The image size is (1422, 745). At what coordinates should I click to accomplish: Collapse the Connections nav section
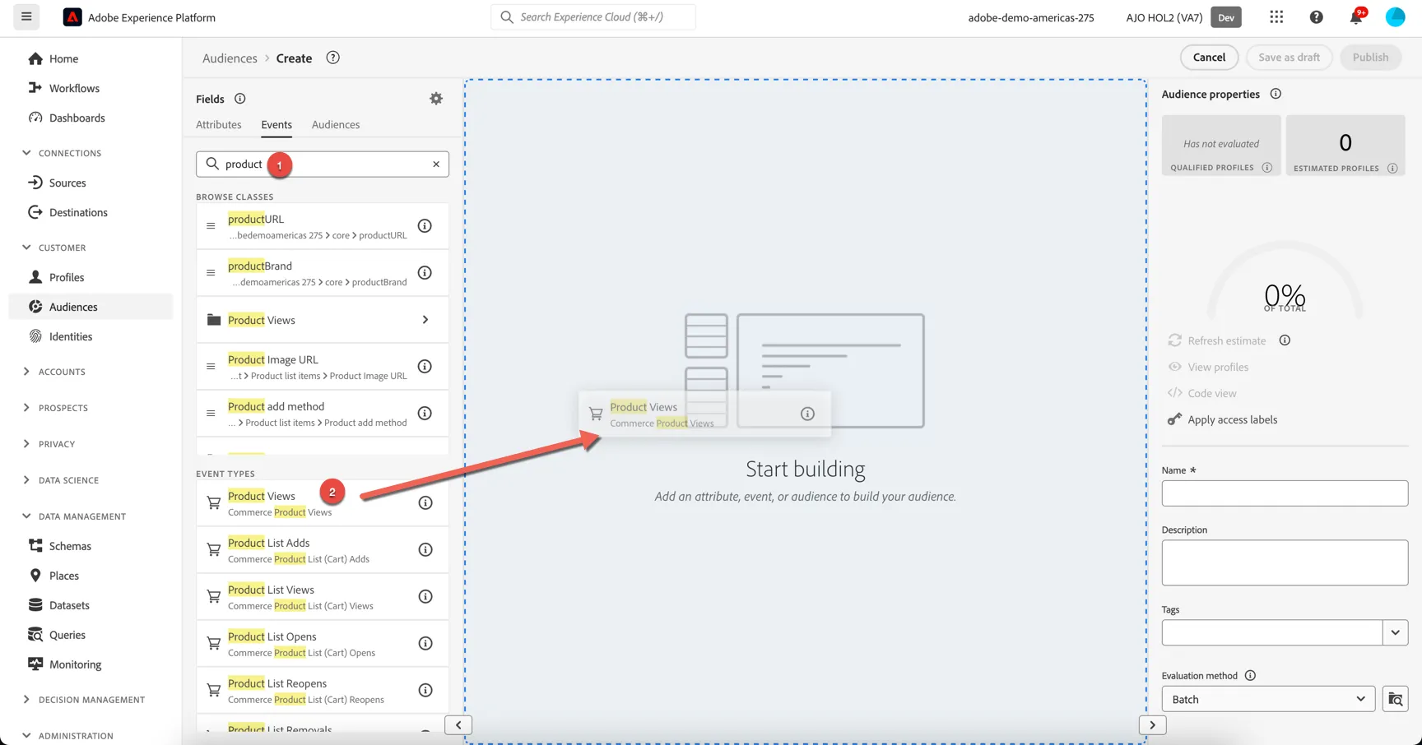click(26, 153)
